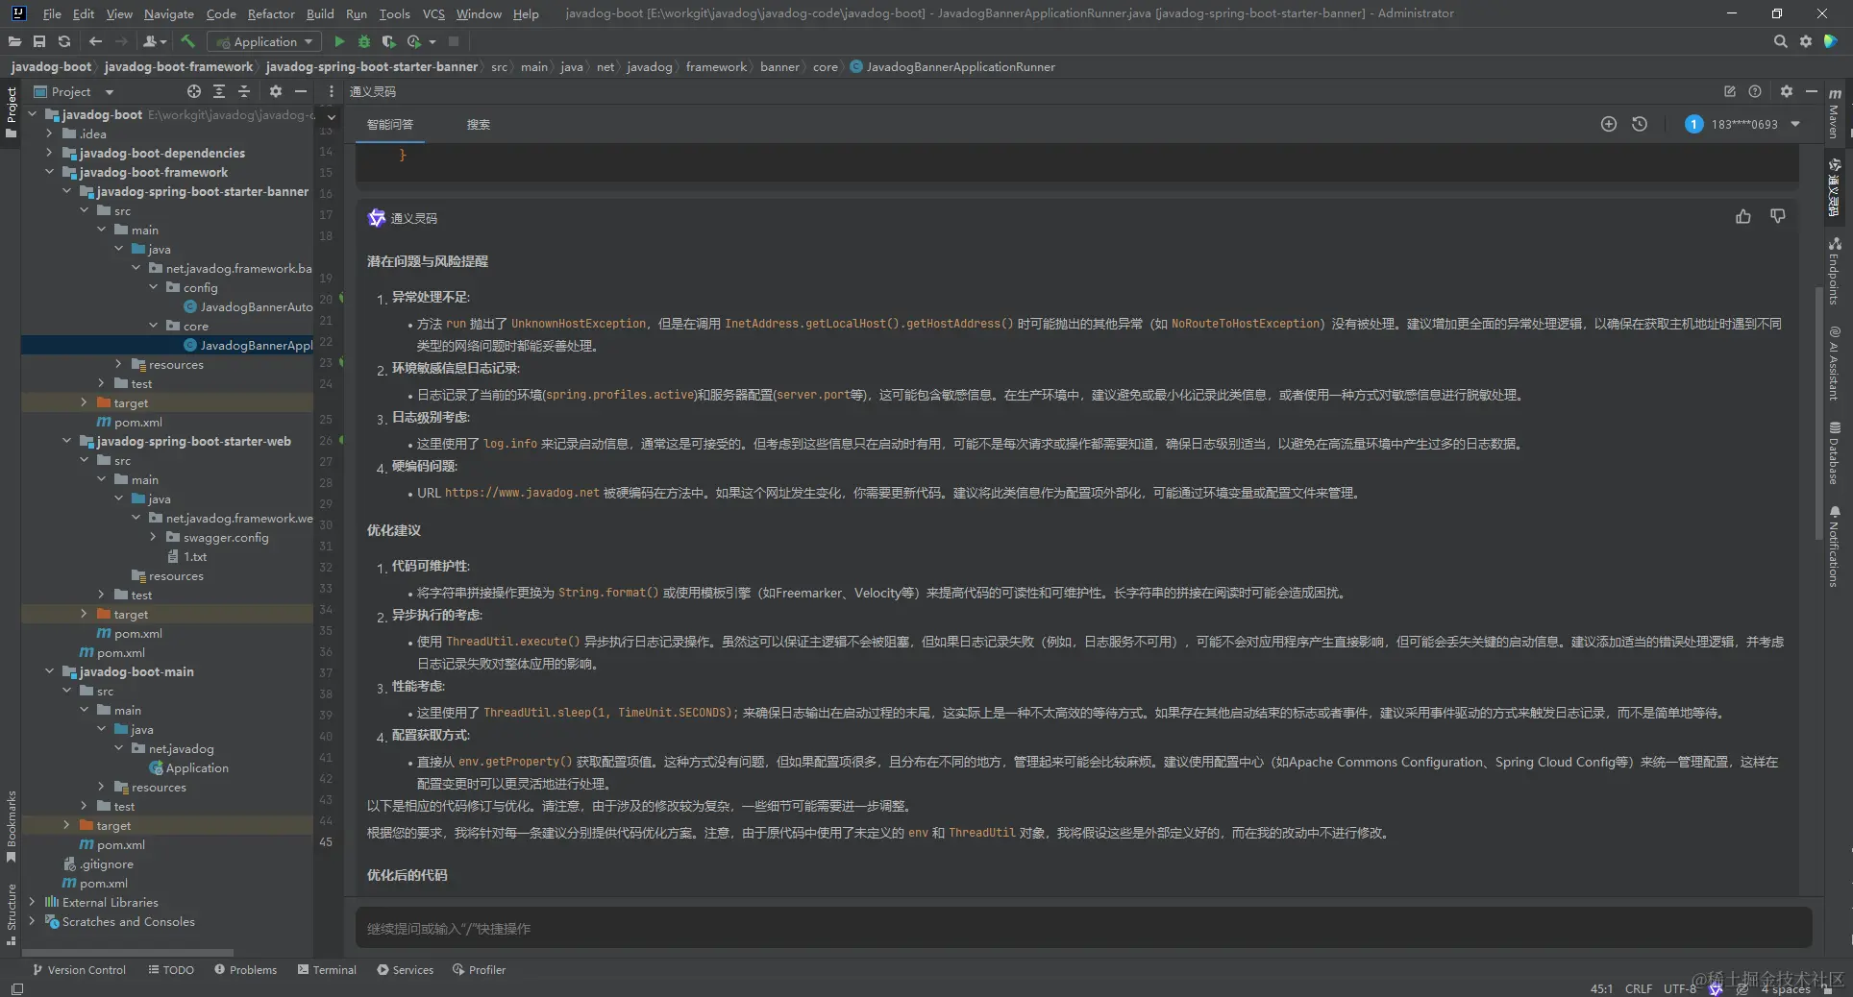The width and height of the screenshot is (1853, 997).
Task: Navigate back with the left arrow icon
Action: coord(95,41)
